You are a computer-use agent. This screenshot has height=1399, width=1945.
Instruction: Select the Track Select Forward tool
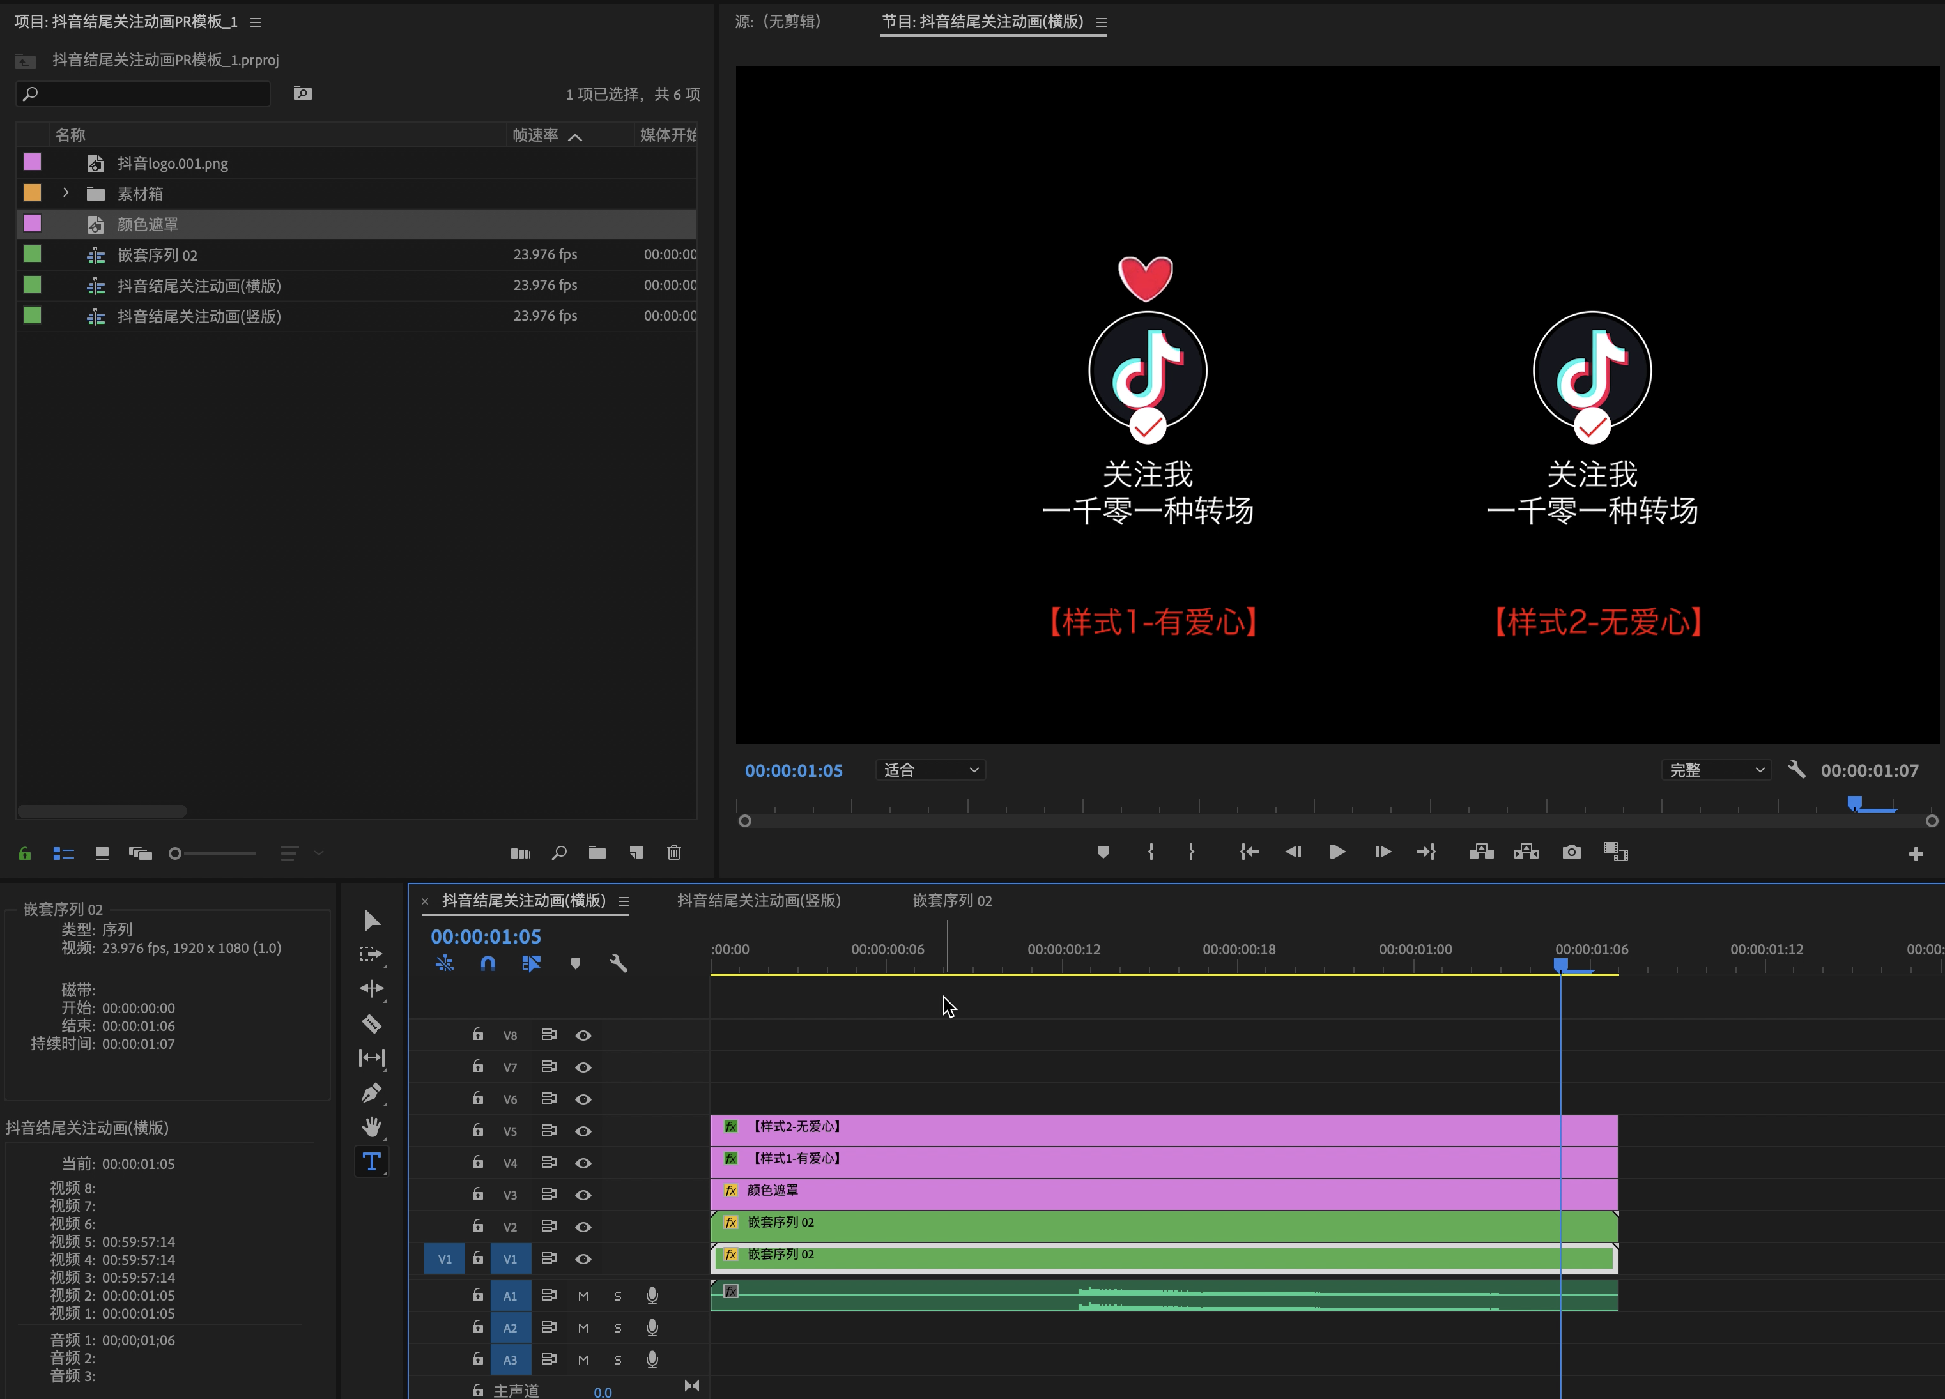pos(371,954)
